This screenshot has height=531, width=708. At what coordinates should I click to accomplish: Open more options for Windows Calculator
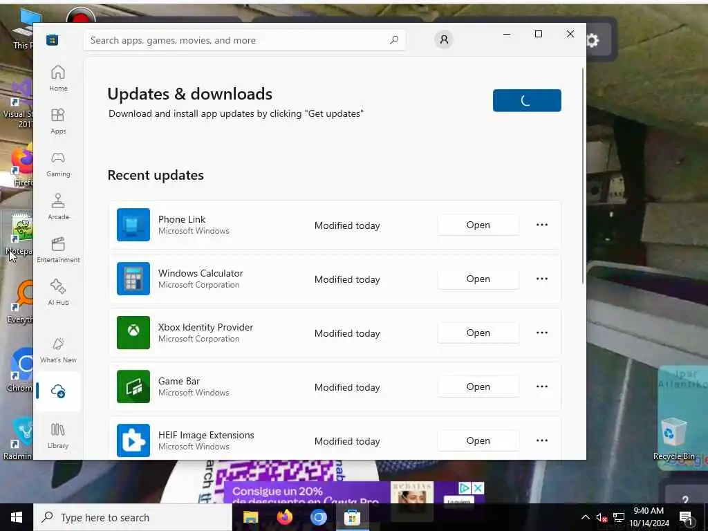(542, 279)
